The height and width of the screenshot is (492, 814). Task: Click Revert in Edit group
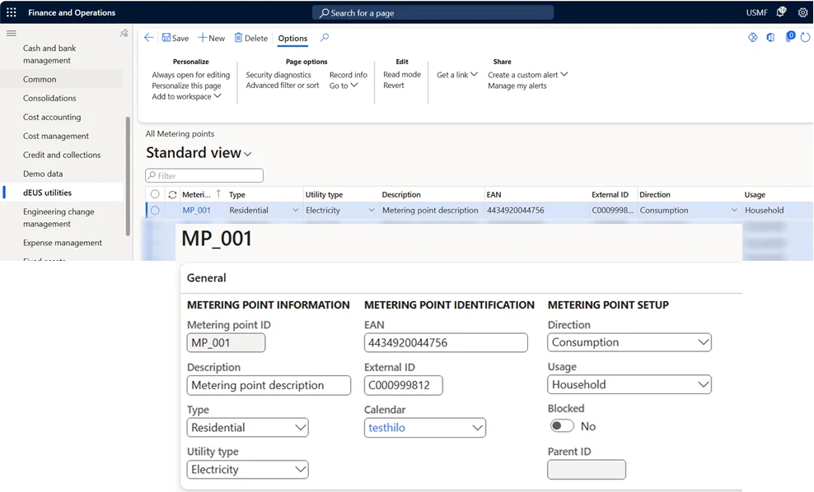click(x=394, y=86)
